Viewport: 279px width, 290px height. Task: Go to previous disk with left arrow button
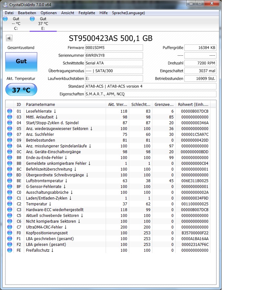click(9, 38)
